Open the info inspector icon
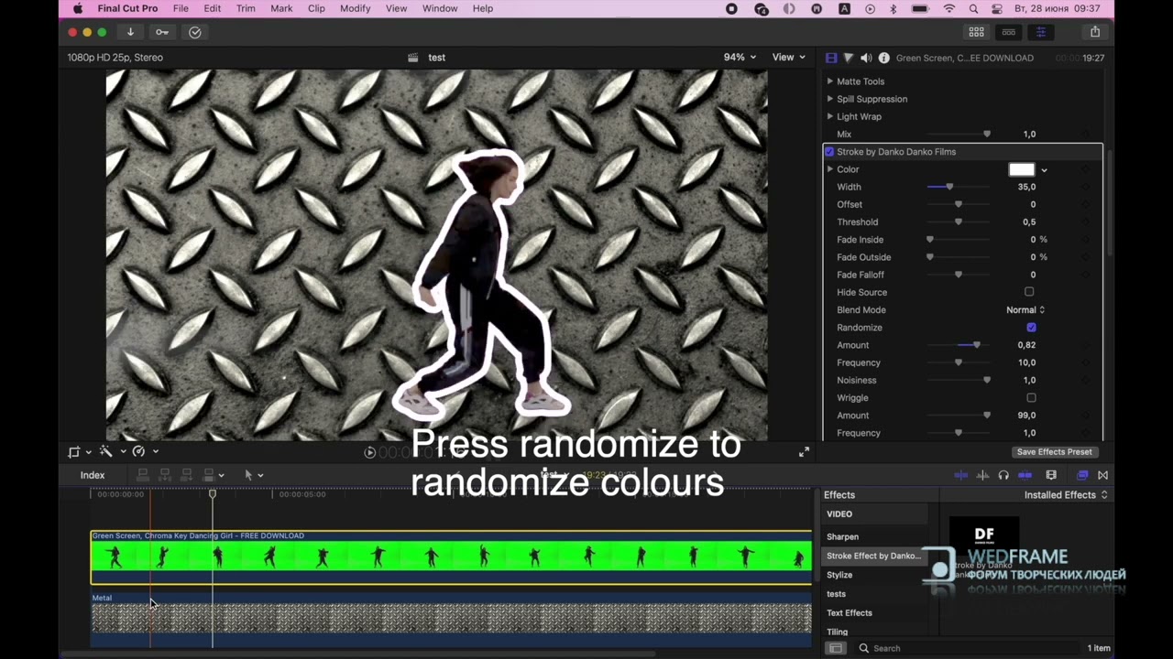This screenshot has width=1173, height=659. 883,58
